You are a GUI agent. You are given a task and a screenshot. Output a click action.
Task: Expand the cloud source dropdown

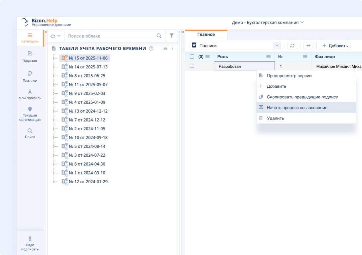tap(56, 36)
